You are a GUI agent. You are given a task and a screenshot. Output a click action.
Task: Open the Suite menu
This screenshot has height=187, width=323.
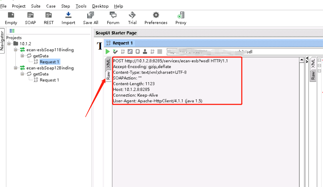[36, 6]
